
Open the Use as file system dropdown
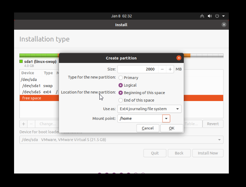[x=149, y=109]
